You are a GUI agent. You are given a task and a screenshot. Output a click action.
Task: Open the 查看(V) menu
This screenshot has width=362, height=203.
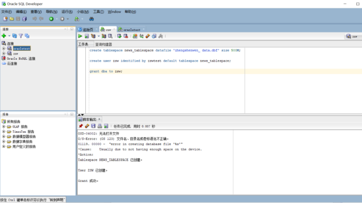pos(36,11)
